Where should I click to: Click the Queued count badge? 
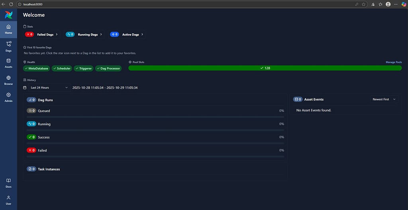click(x=31, y=111)
